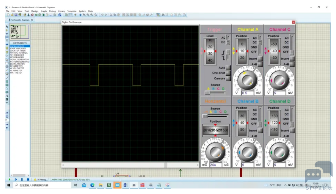Switch to the Schematic Capture tab
336x194 pixels.
click(20, 20)
